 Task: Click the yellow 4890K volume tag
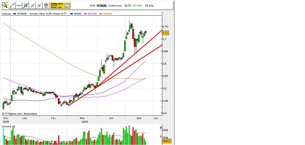coord(167,141)
